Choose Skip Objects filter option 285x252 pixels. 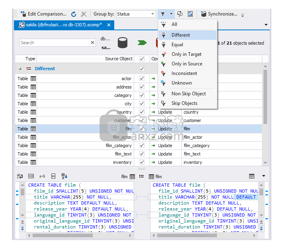[187, 103]
